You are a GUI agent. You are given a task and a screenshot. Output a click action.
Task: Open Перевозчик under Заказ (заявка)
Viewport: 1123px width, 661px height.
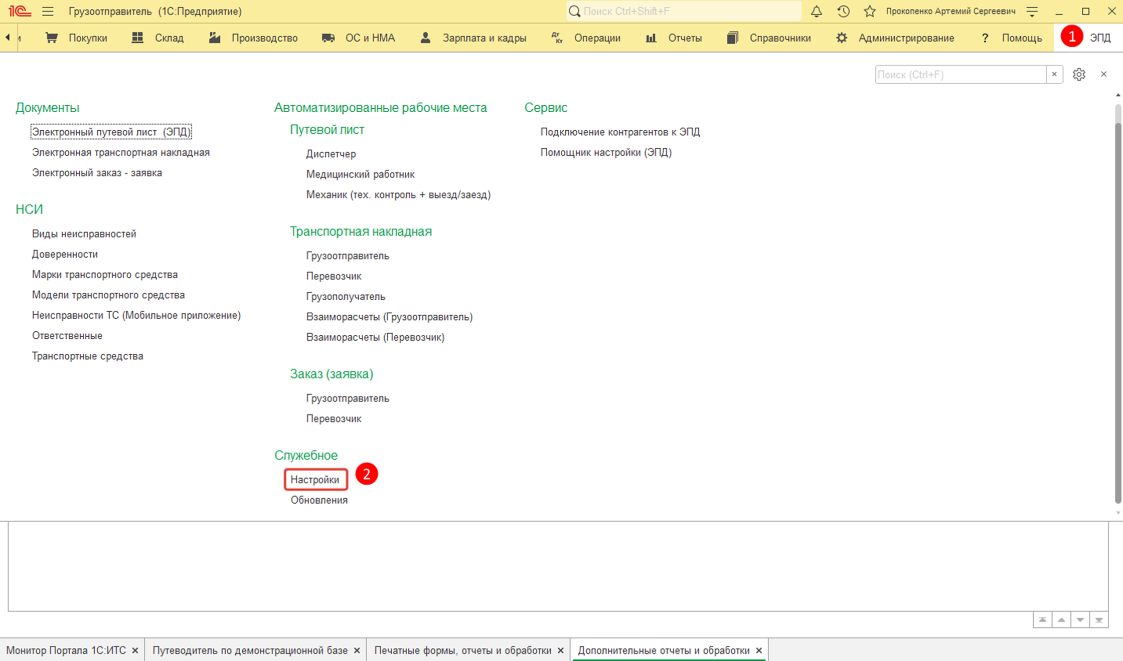coord(334,418)
